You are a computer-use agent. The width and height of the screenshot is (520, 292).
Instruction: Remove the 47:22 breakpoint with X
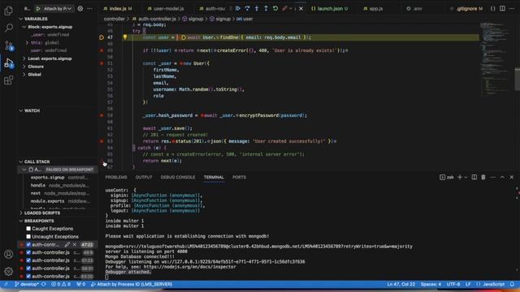tap(75, 245)
